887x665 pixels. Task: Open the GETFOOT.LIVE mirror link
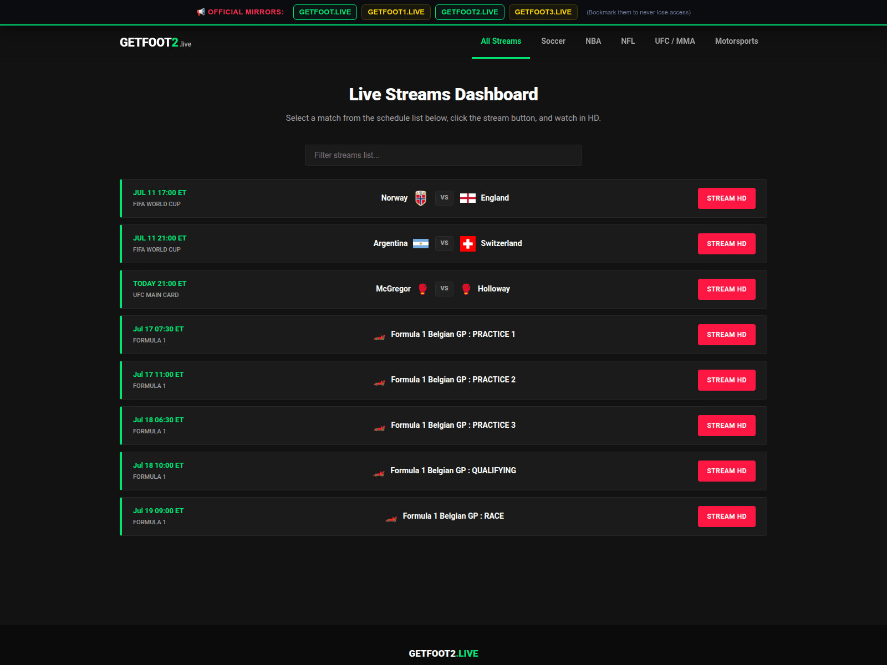[x=325, y=12]
